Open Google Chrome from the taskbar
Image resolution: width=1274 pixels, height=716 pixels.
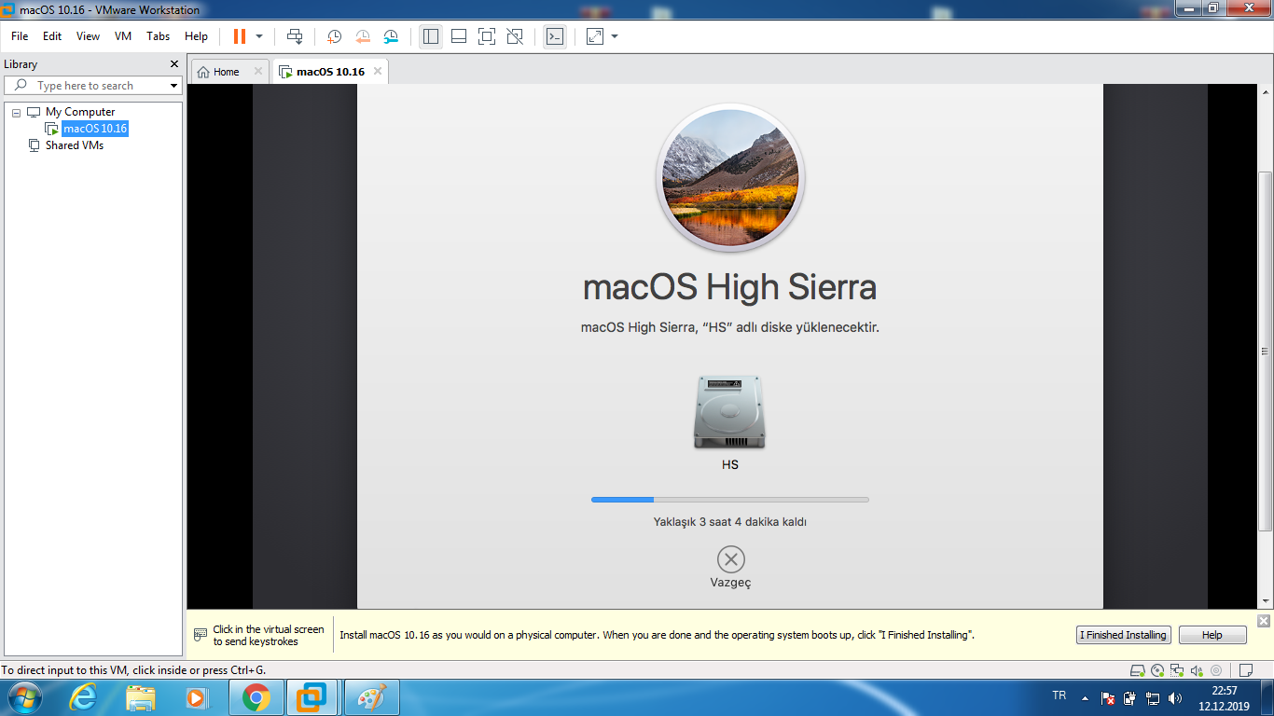[256, 697]
